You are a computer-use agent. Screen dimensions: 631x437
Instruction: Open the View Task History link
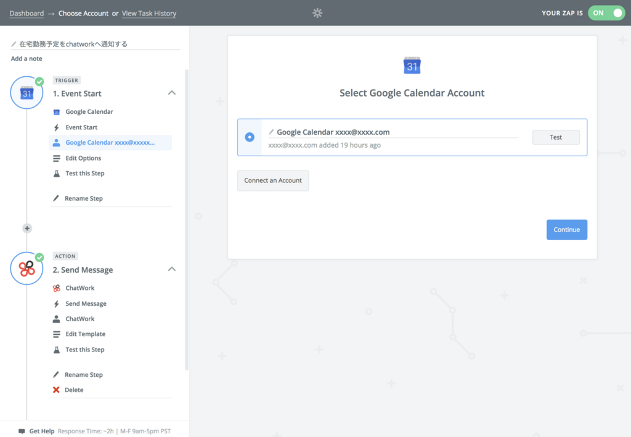click(x=149, y=14)
